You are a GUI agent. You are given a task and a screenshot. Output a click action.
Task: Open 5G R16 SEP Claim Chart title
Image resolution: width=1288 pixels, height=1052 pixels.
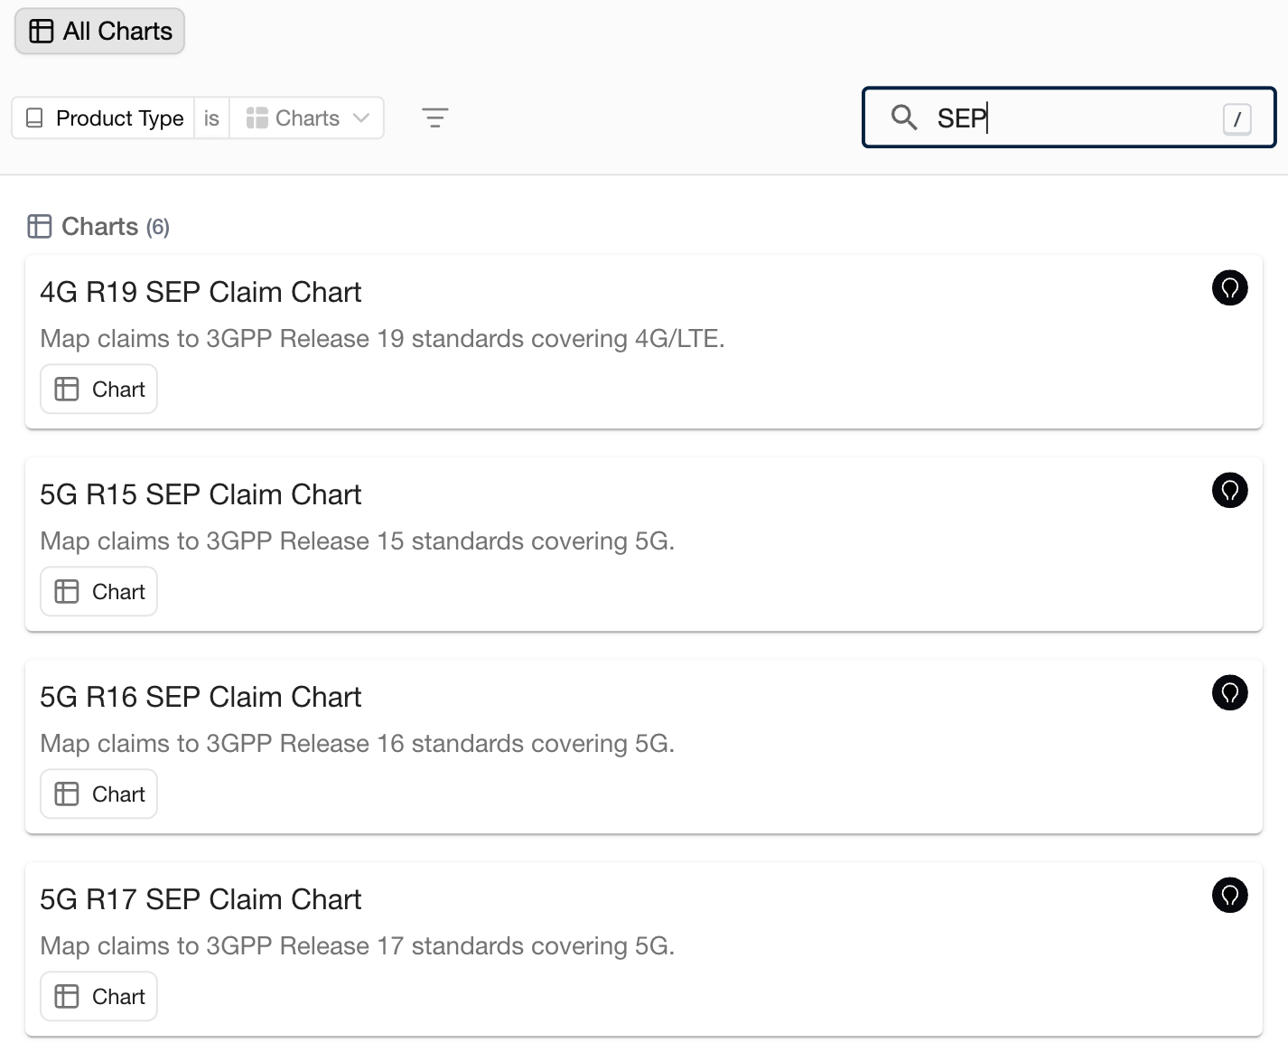pos(201,697)
